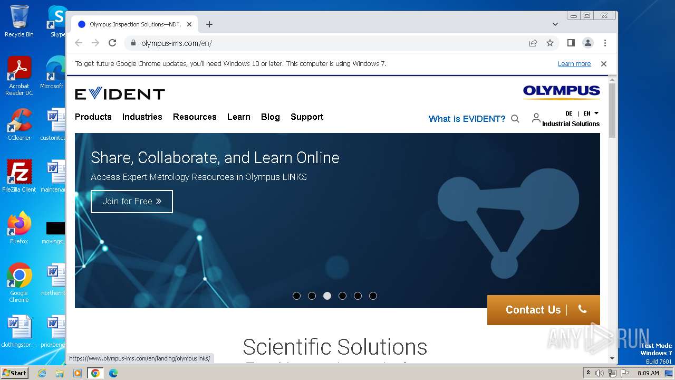
Task: Dismiss the Chrome update notification bar
Action: pos(604,64)
